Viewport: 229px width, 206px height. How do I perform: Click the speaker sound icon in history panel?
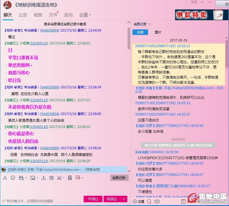click(x=157, y=201)
